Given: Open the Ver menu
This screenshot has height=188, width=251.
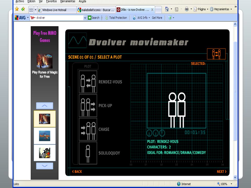Looking at the screenshot, I should click(41, 1).
